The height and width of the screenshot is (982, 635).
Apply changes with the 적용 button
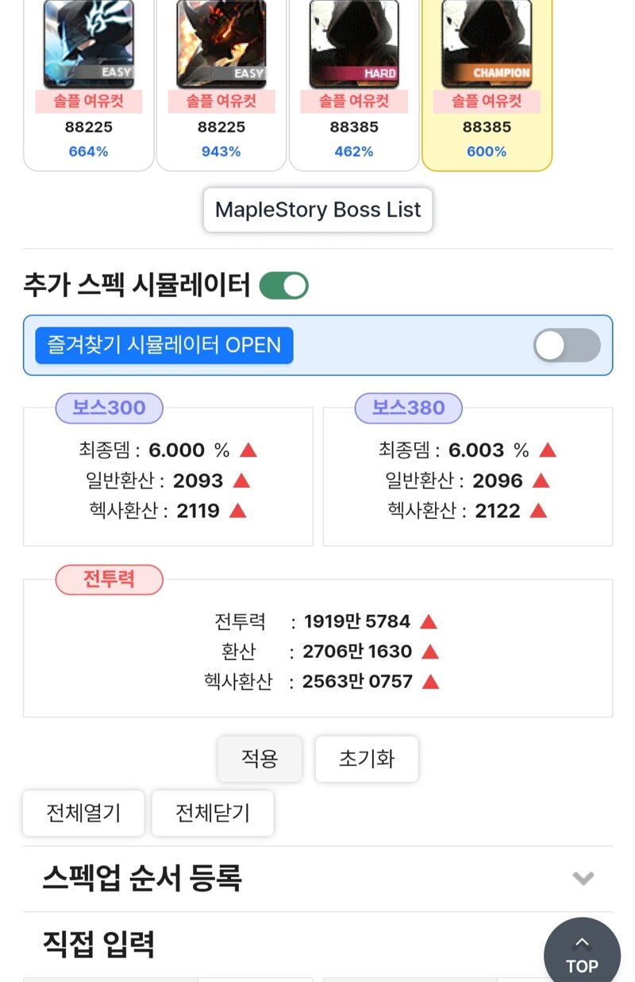260,759
